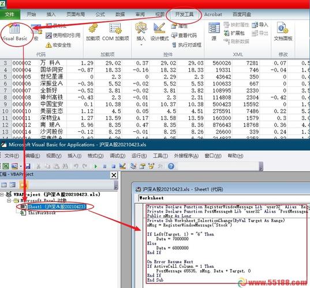Click Map Properties (映射属性) in XML group

(236, 25)
